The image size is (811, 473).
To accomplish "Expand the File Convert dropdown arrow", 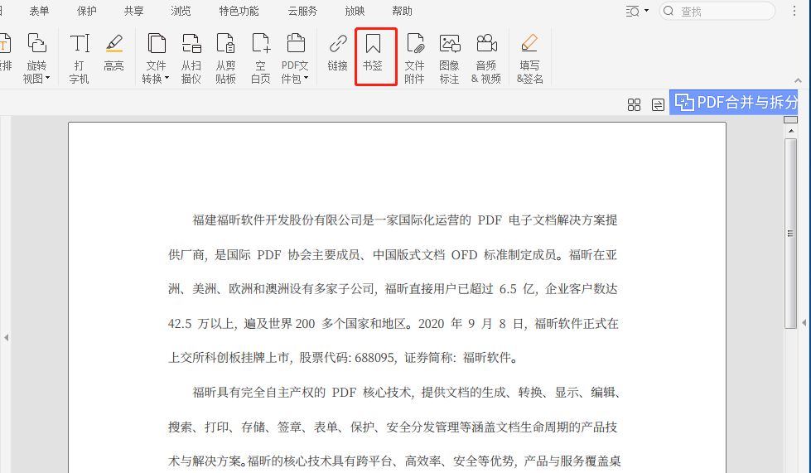I will tap(167, 79).
